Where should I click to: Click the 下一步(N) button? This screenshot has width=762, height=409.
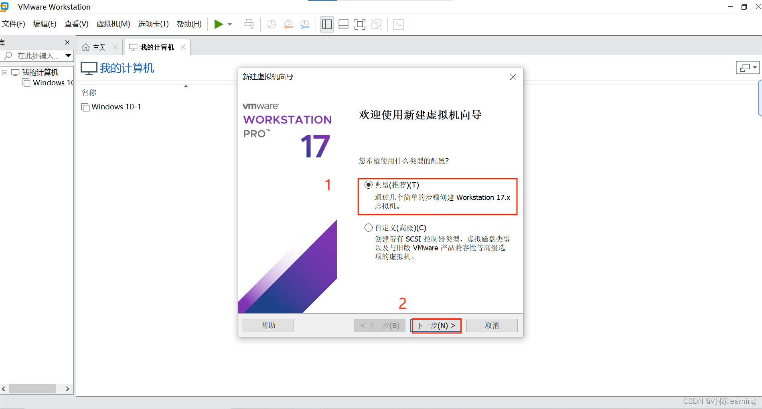point(436,326)
